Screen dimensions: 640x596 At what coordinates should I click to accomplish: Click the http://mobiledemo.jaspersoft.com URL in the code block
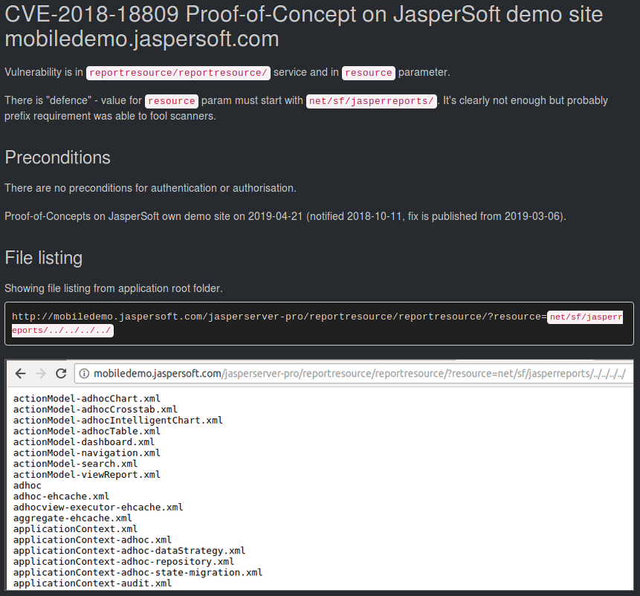tap(279, 317)
